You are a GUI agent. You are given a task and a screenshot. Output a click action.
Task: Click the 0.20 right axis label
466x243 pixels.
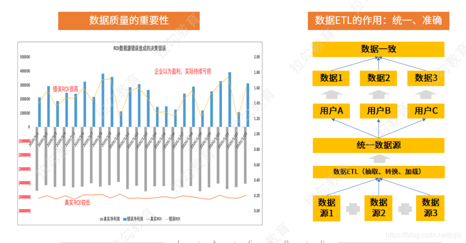(257, 195)
